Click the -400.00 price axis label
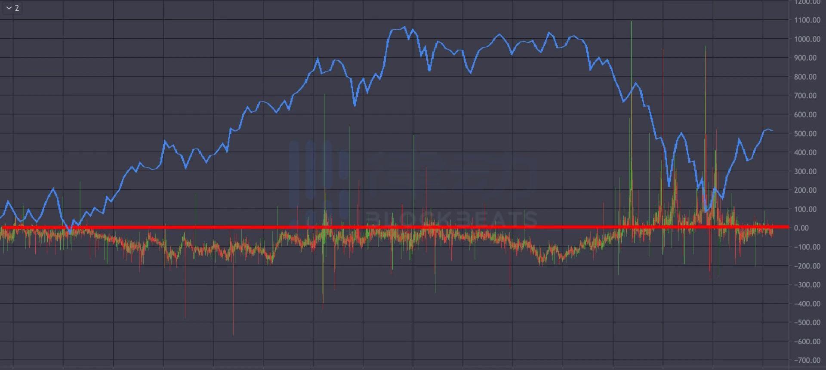This screenshot has height=370, width=826. tap(807, 304)
